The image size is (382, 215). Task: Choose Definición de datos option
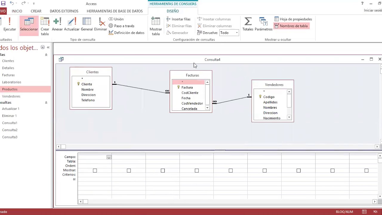click(127, 33)
